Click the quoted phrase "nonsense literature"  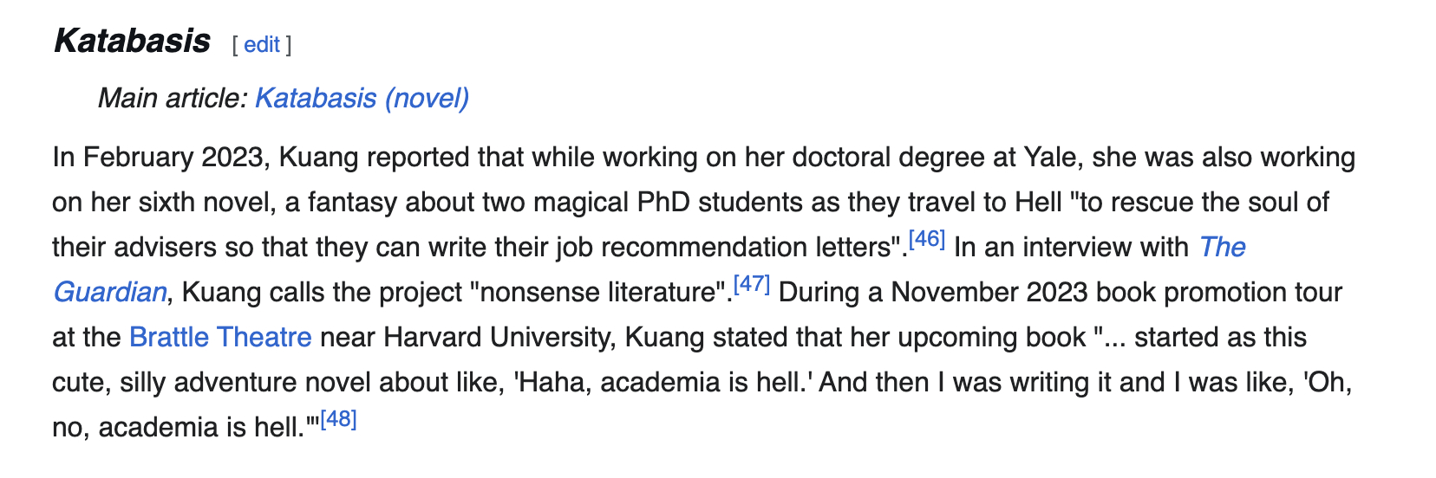pos(600,292)
